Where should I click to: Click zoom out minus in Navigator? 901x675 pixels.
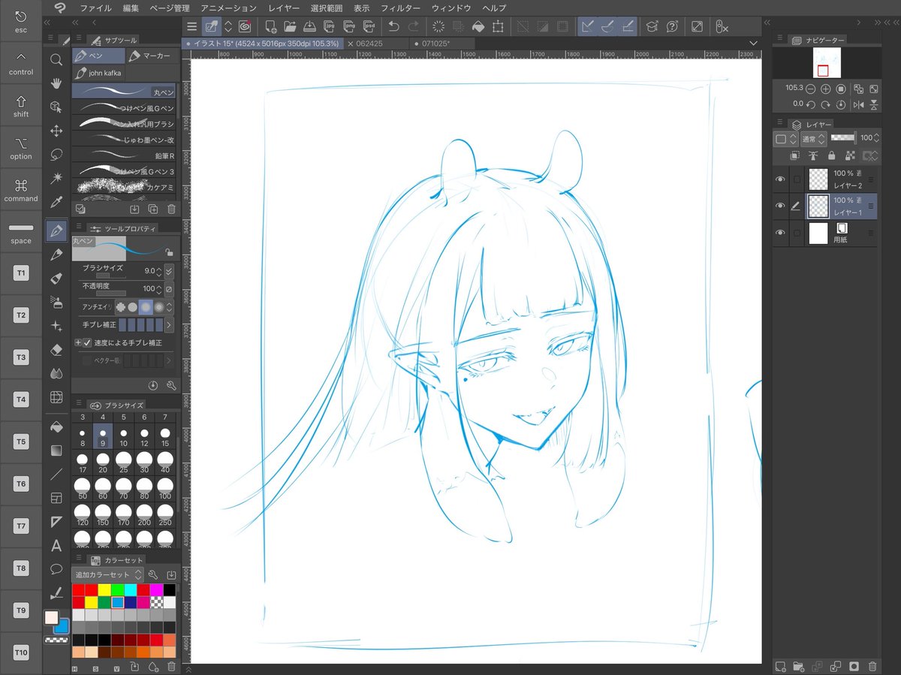(x=812, y=89)
